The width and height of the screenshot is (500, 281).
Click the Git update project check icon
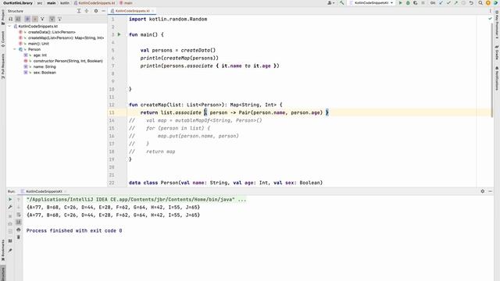coord(441,3)
